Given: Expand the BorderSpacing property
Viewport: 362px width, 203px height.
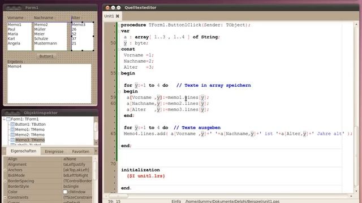Looking at the screenshot, I should [5, 181].
